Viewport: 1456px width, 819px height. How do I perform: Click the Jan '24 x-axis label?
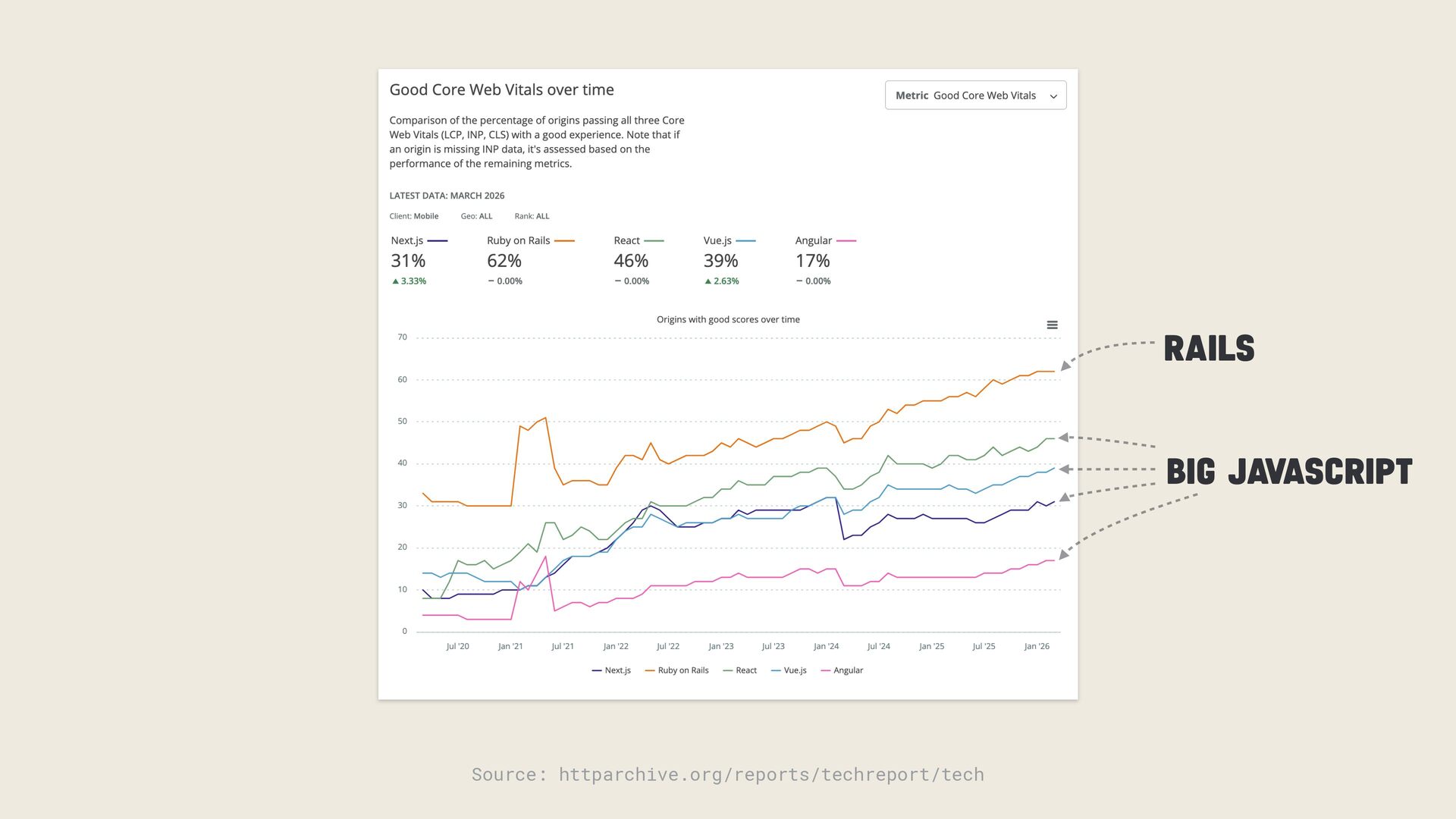click(826, 646)
